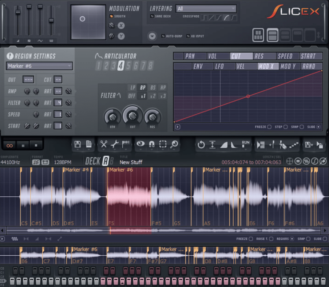Open the CUT group selector in region settings

pos(58,80)
